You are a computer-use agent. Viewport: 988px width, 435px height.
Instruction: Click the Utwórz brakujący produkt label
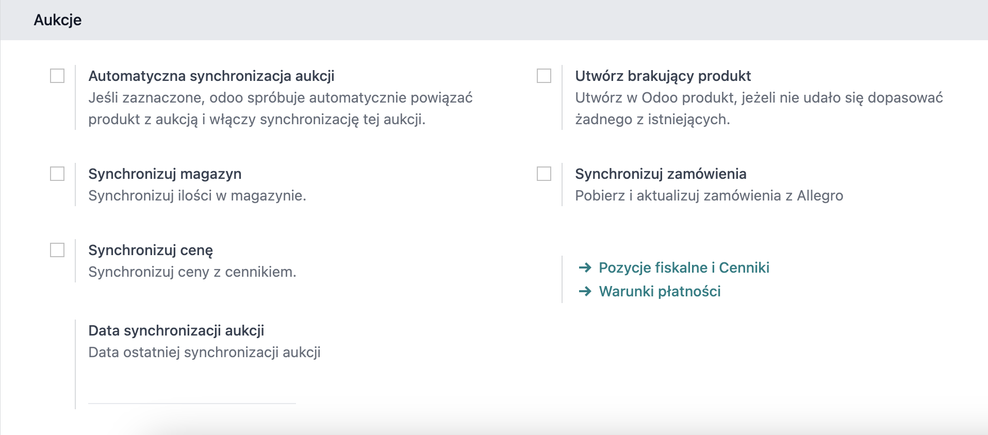click(663, 76)
